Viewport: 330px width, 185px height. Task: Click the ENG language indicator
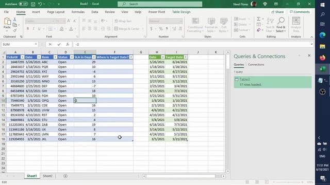pos(322,156)
